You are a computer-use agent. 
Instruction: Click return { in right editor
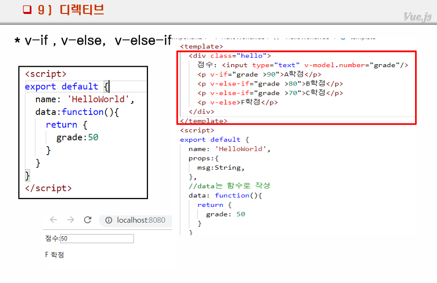(x=214, y=205)
